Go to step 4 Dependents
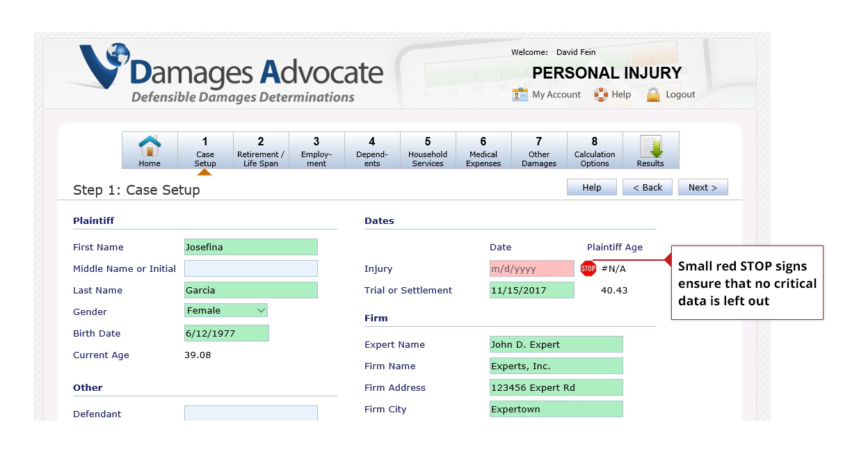 click(x=372, y=150)
